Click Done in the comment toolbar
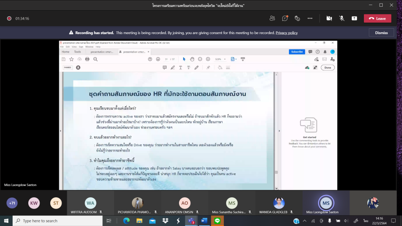 pos(328,67)
